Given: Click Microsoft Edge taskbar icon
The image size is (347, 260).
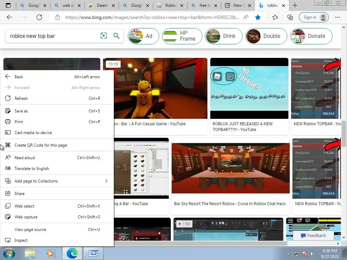Looking at the screenshot, I should pos(72,253).
